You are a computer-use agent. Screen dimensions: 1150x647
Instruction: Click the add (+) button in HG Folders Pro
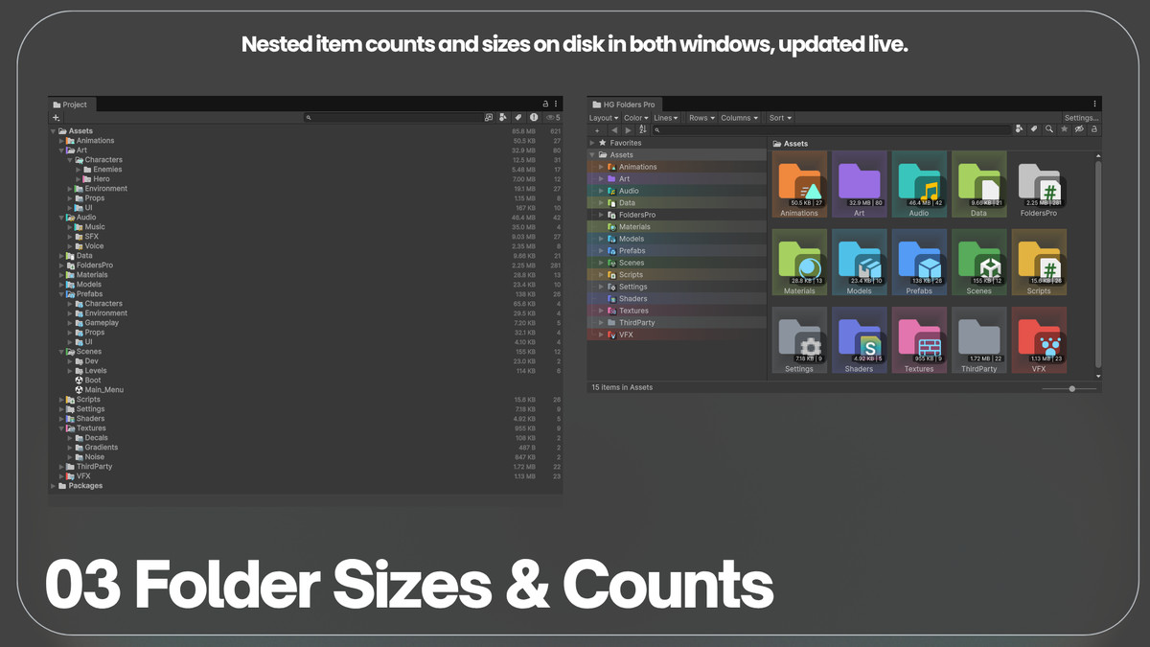click(597, 129)
